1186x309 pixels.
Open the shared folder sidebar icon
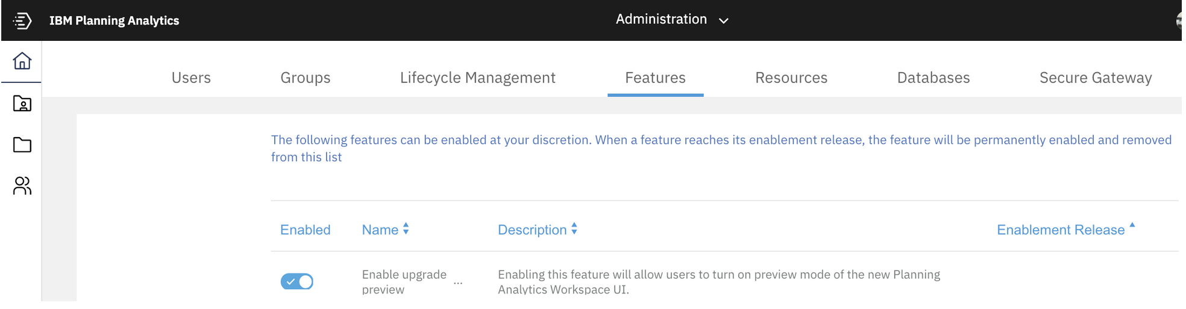click(22, 145)
